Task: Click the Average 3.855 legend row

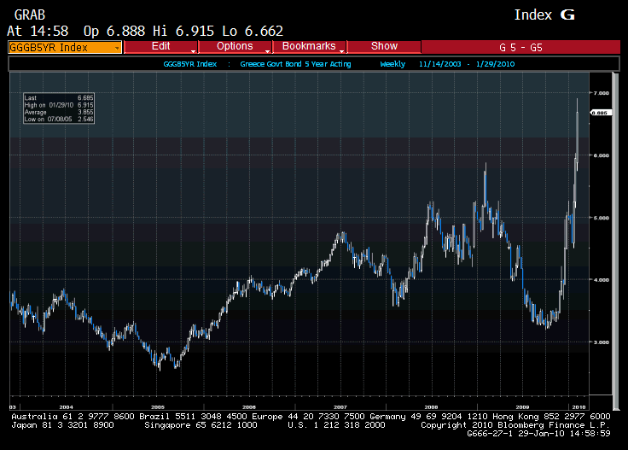Action: pyautogui.click(x=59, y=112)
